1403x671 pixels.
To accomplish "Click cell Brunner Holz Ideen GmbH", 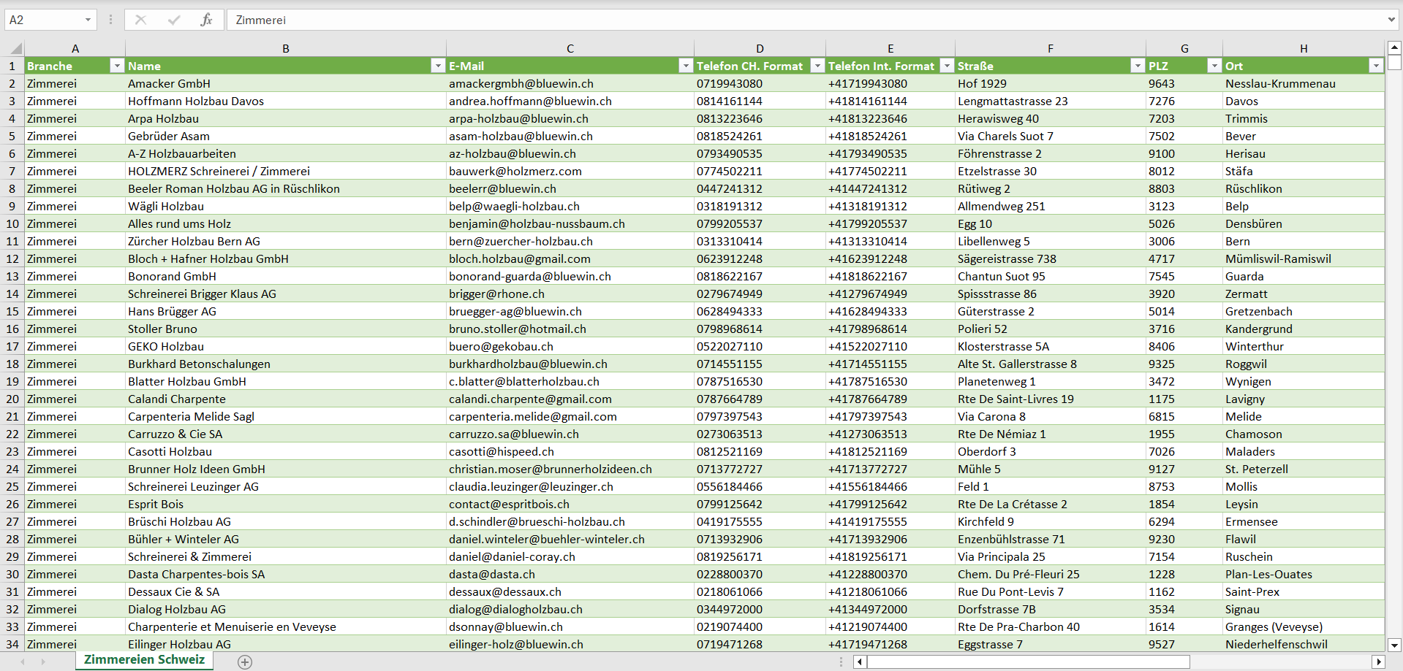I will tap(286, 469).
